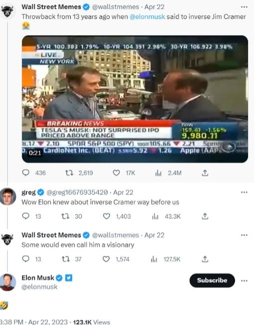Viewport: 258px width, 325px height.
Task: Subscribe to Elon Musk
Action: pyautogui.click(x=212, y=280)
